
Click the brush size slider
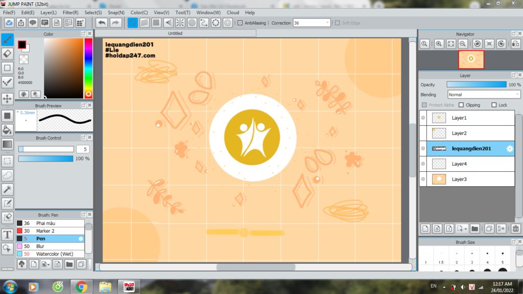coord(46,149)
